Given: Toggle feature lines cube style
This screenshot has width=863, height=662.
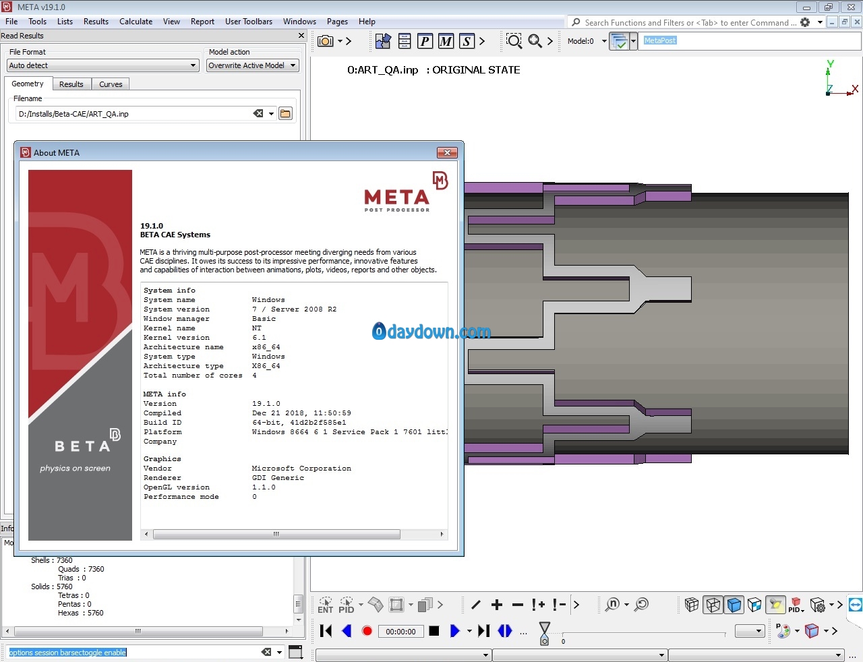Looking at the screenshot, I should point(713,605).
